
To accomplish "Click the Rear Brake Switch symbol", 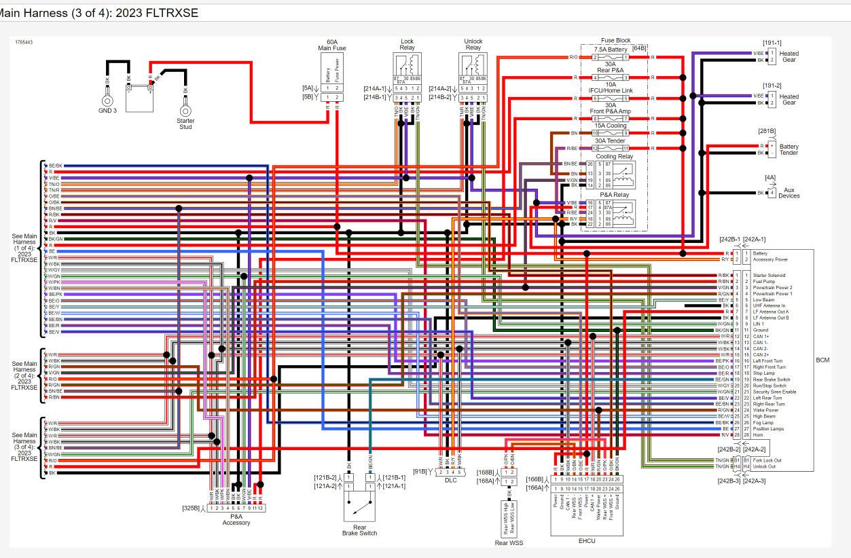I will pyautogui.click(x=359, y=504).
